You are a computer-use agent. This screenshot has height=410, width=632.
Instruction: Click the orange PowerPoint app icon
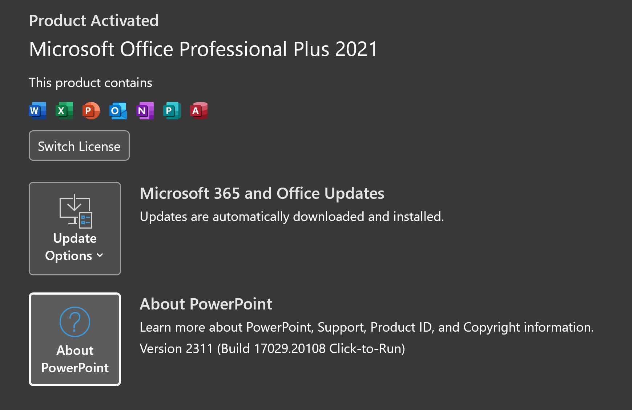pyautogui.click(x=91, y=111)
